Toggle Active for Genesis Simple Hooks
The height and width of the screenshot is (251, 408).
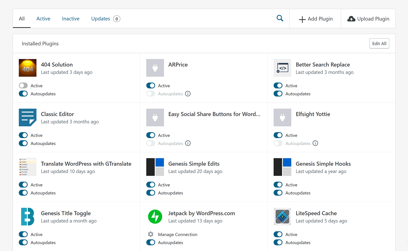(x=278, y=185)
